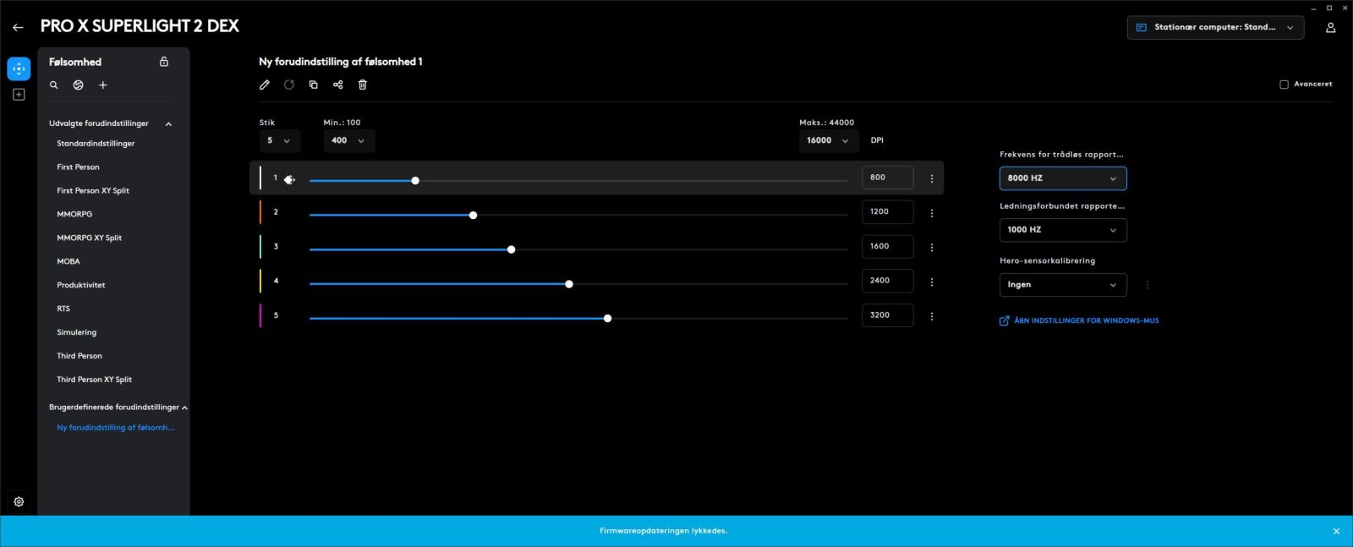1353x547 pixels.
Task: Open Hero sensor calibration Ingen dropdown
Action: click(1063, 285)
